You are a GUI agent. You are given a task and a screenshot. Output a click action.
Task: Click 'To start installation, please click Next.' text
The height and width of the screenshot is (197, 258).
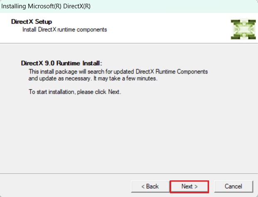(x=75, y=92)
